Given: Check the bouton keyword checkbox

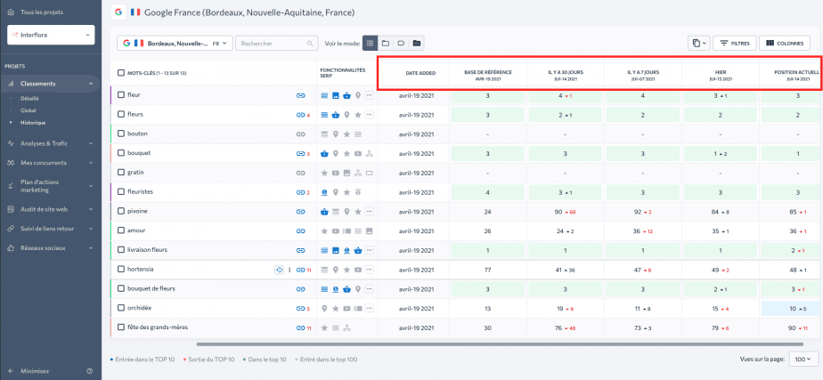Looking at the screenshot, I should 121,134.
